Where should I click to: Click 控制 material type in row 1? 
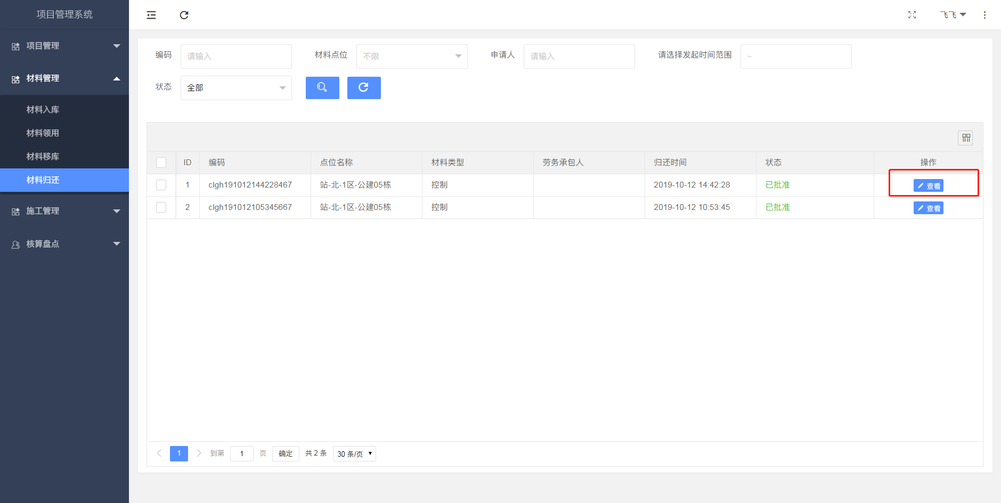[440, 185]
